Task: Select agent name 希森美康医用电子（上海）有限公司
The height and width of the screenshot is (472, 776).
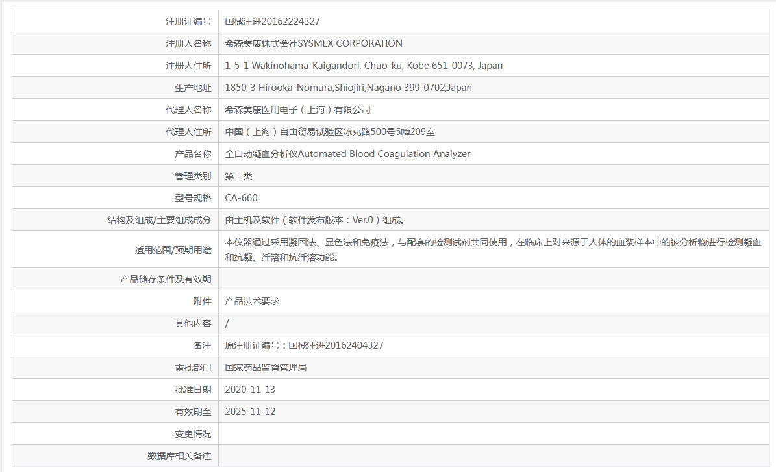Action: [297, 110]
